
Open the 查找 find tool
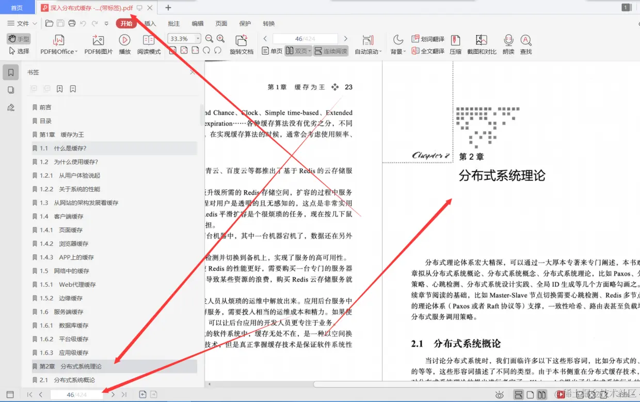[526, 45]
